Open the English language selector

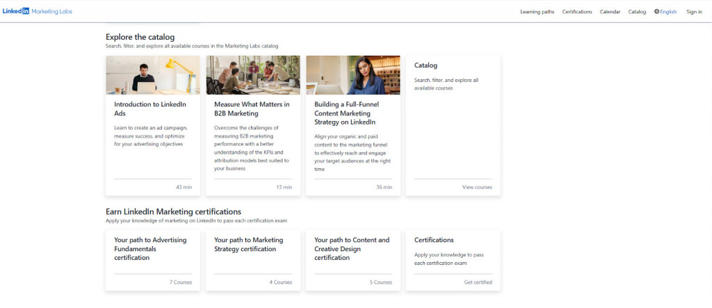click(x=668, y=12)
